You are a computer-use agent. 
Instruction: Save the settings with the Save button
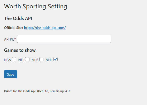click(10, 74)
